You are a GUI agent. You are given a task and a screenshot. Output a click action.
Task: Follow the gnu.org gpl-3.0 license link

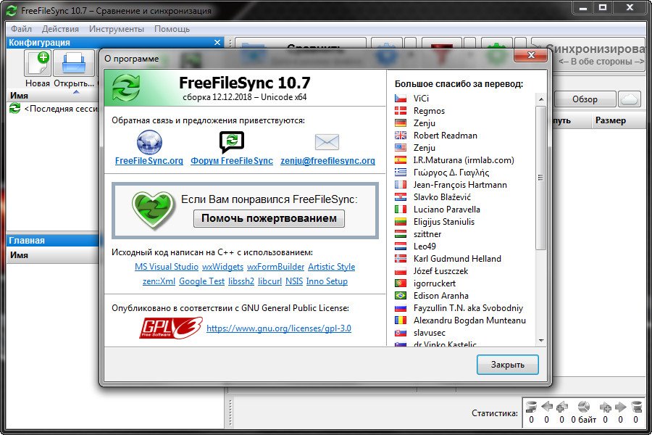pos(279,328)
